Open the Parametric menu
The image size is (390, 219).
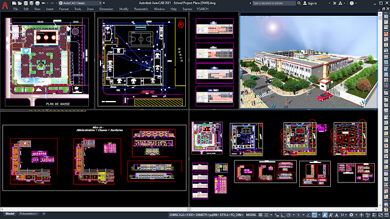tap(141, 9)
